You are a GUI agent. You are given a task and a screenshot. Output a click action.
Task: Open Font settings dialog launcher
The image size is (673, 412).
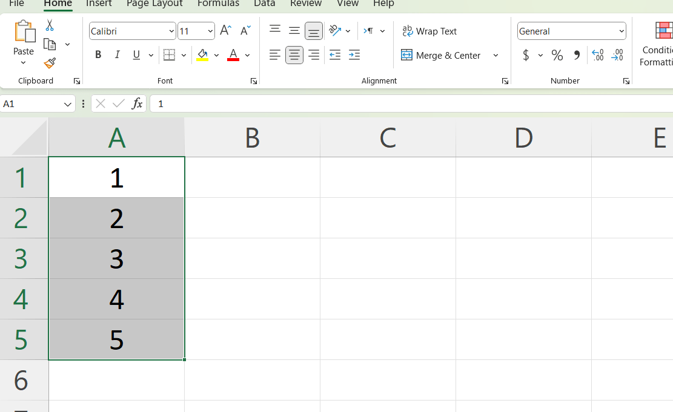254,81
